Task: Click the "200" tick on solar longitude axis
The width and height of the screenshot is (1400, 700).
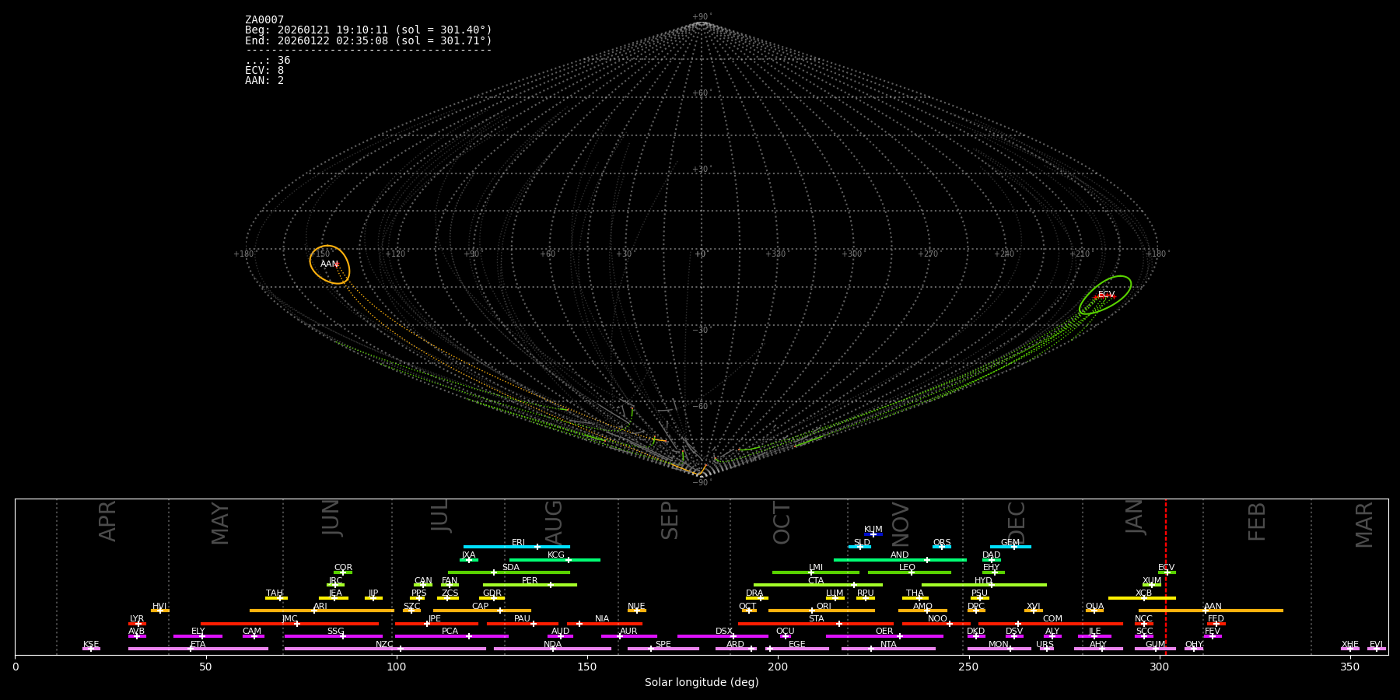Action: pyautogui.click(x=778, y=667)
